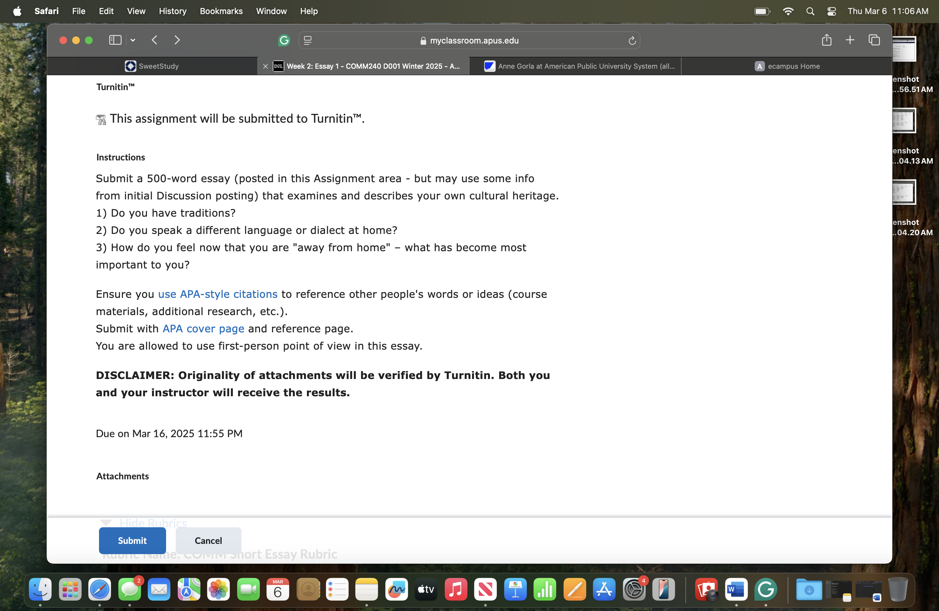
Task: Switch to the SweetStudy tab
Action: (152, 66)
